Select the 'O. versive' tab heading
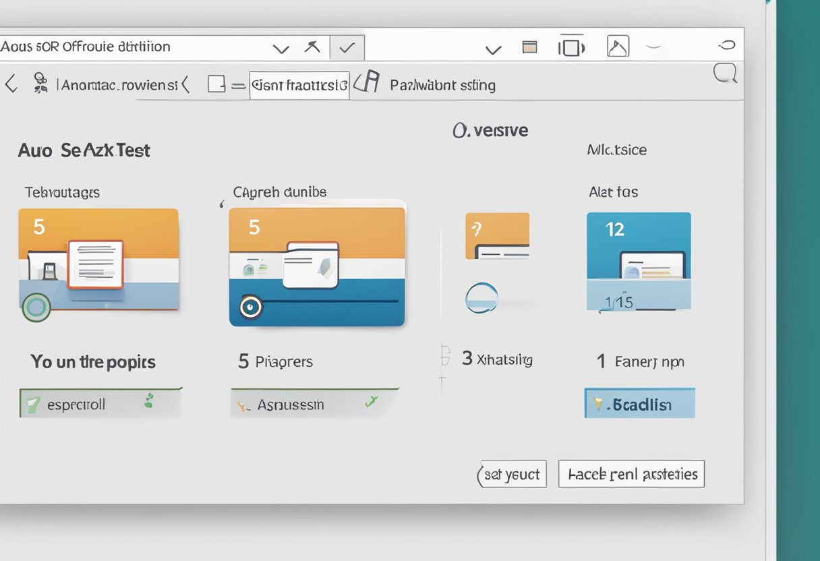 (491, 130)
